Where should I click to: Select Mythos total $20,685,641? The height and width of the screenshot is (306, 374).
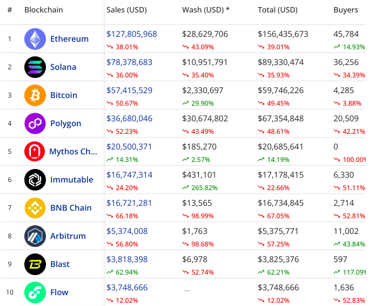click(280, 147)
